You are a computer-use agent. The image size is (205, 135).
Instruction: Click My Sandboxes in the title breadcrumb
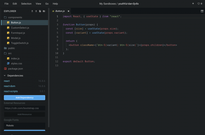click(x=108, y=4)
